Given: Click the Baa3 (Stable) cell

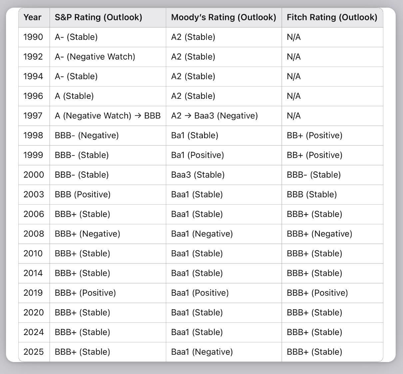Looking at the screenshot, I should 198,174.
